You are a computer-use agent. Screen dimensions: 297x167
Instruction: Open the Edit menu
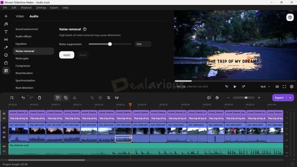pyautogui.click(x=14, y=7)
